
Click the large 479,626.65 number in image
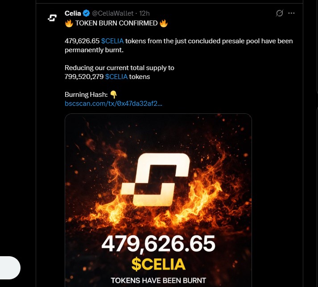158,244
